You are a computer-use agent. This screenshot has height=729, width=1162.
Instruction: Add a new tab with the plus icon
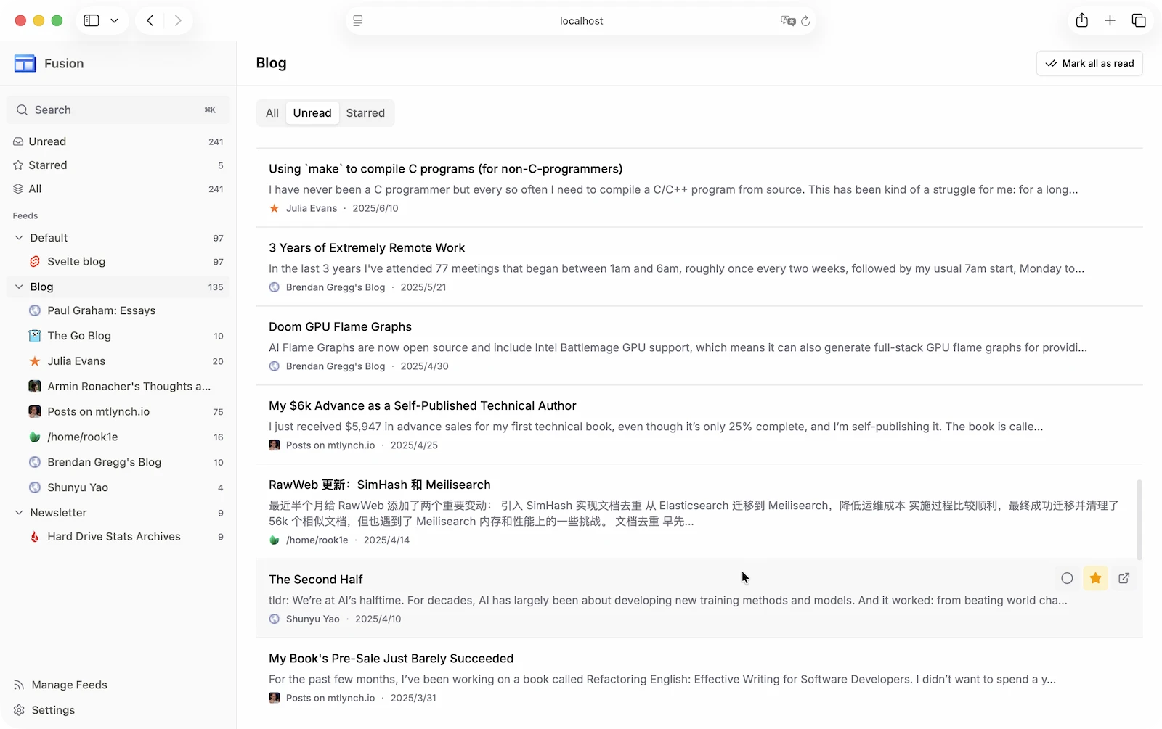[x=1110, y=20]
